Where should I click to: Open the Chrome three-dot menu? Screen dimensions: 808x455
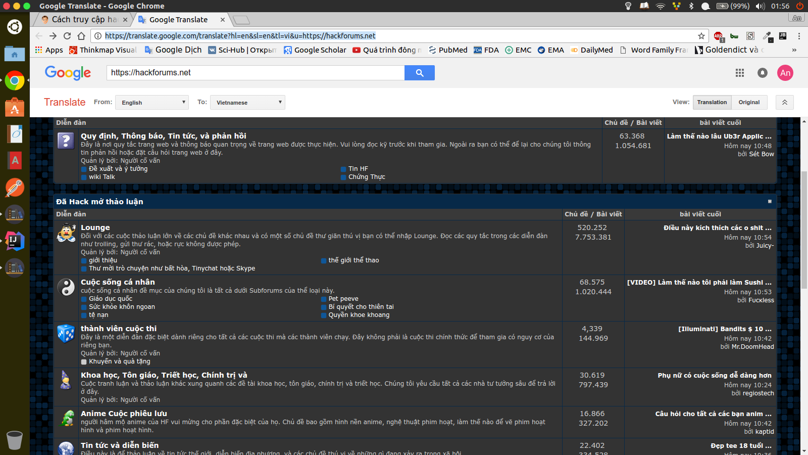[799, 36]
